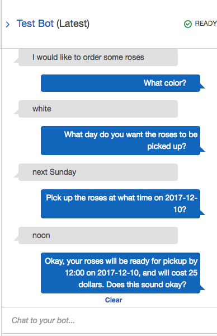The image size is (217, 336).
Task: Click the READY status label
Action: point(206,24)
